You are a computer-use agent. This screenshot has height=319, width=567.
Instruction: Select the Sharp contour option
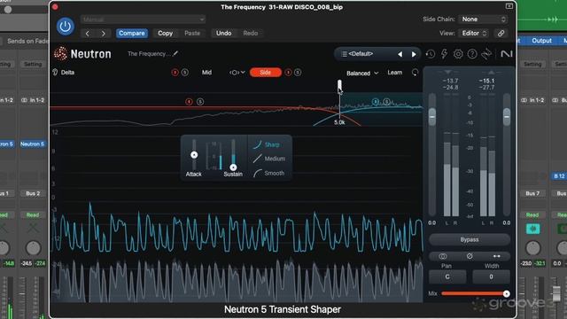click(267, 144)
